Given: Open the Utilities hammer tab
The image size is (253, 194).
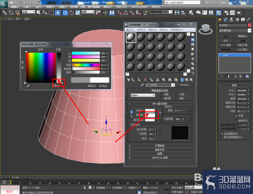Looking at the screenshot, I should [x=248, y=20].
